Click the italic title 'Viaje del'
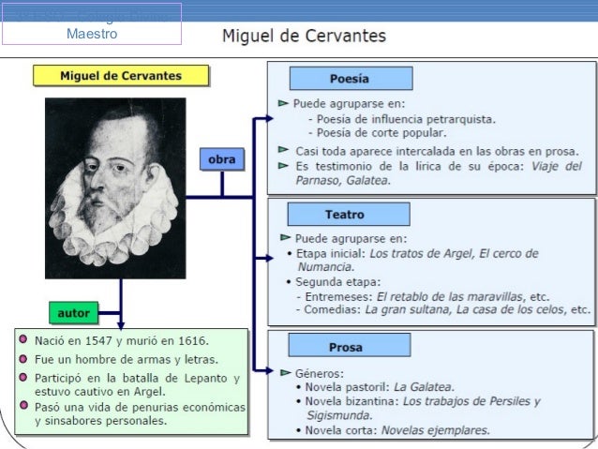Image resolution: width=598 pixels, height=449 pixels. (557, 166)
